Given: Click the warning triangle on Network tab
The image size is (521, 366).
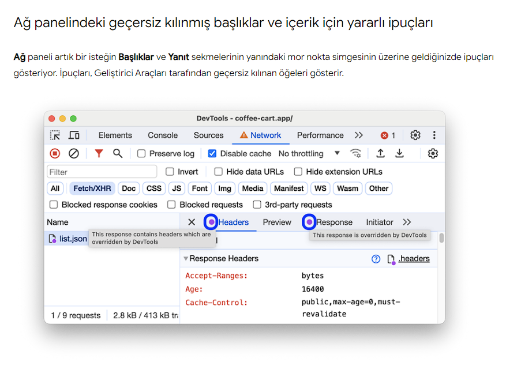Looking at the screenshot, I should tap(244, 135).
